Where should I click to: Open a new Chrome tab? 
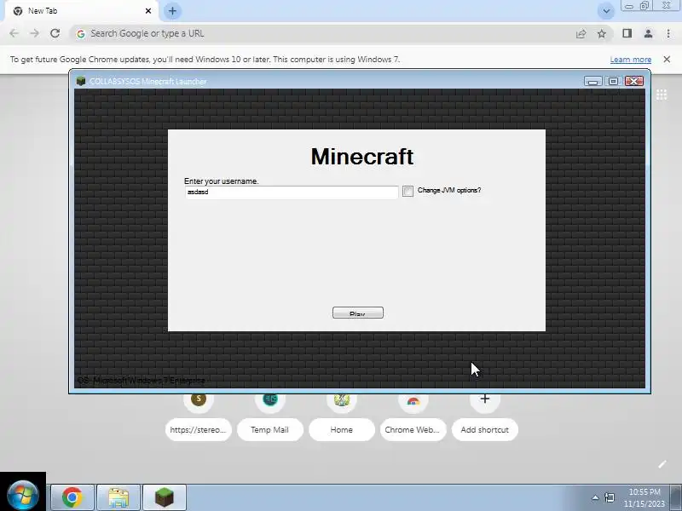172,11
